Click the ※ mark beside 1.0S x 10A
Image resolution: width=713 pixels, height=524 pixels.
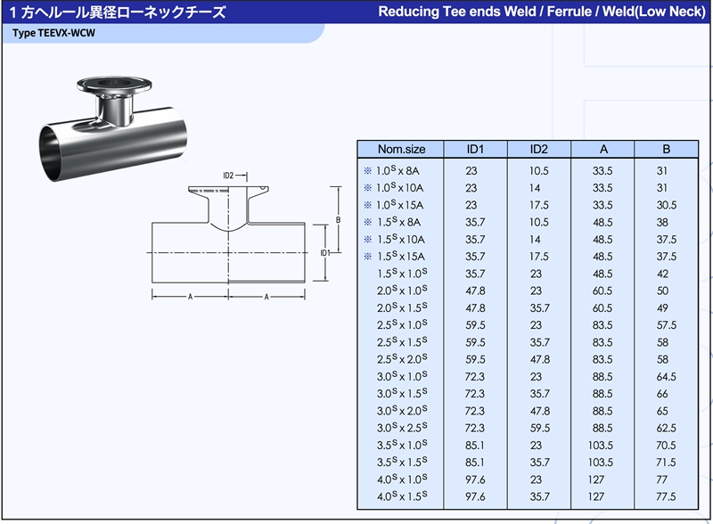pyautogui.click(x=366, y=188)
